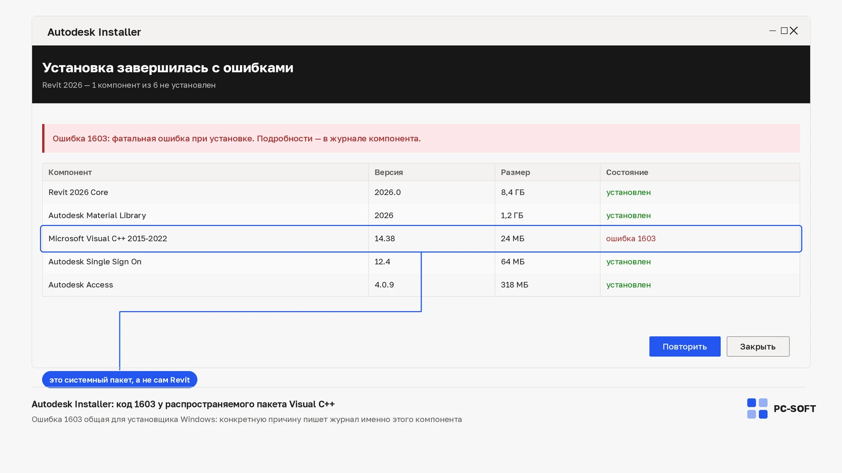Click the Версия column header

432,172
